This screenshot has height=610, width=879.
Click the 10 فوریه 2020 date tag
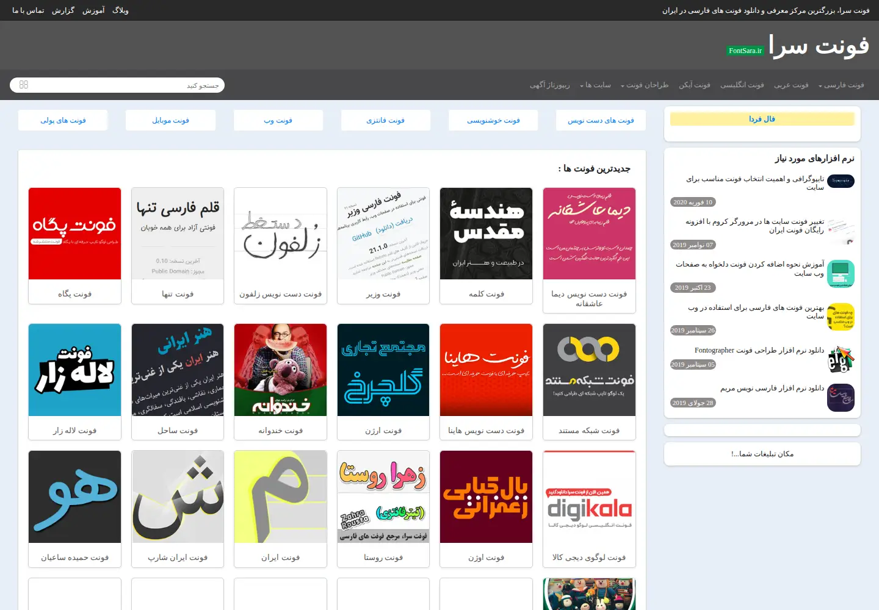tap(693, 203)
